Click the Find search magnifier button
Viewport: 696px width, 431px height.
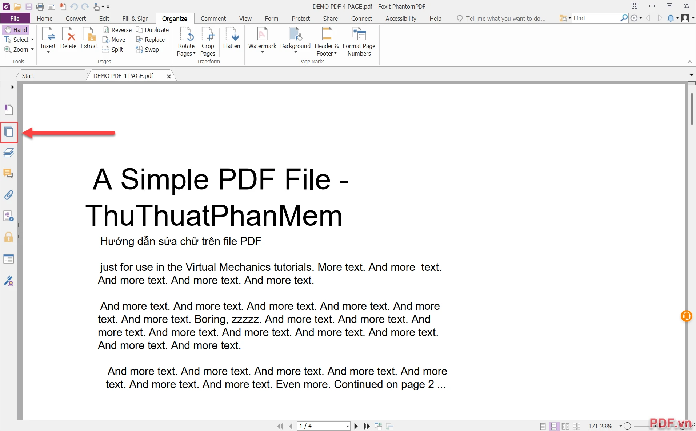click(x=624, y=18)
